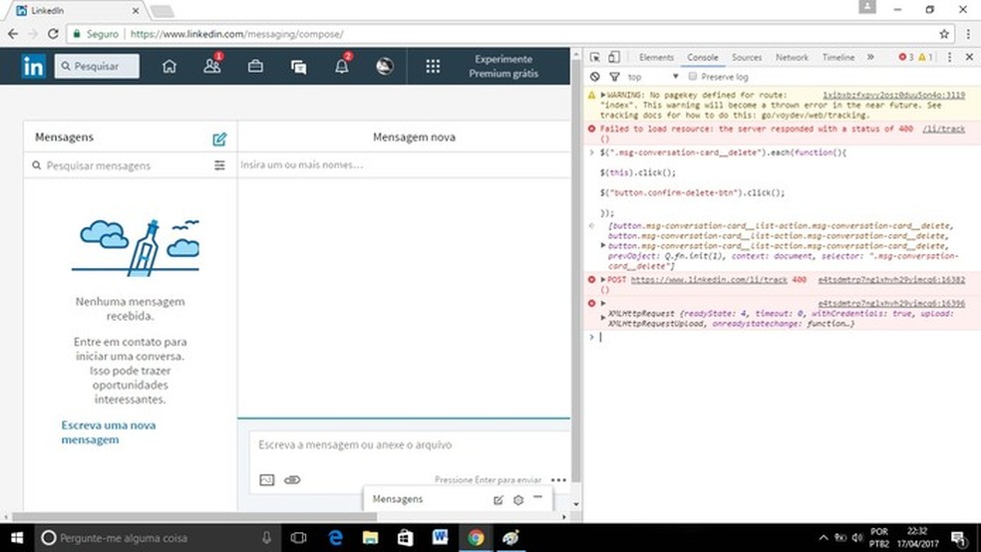This screenshot has height=552, width=981.
Task: Open LinkedIn home feed icon
Action: (169, 67)
